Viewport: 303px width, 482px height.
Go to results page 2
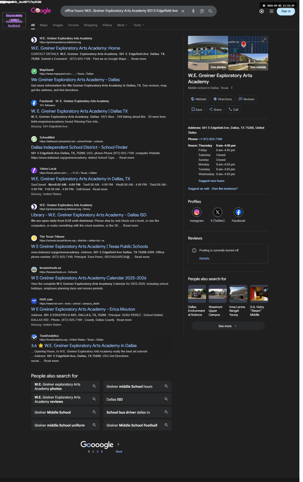point(93,452)
